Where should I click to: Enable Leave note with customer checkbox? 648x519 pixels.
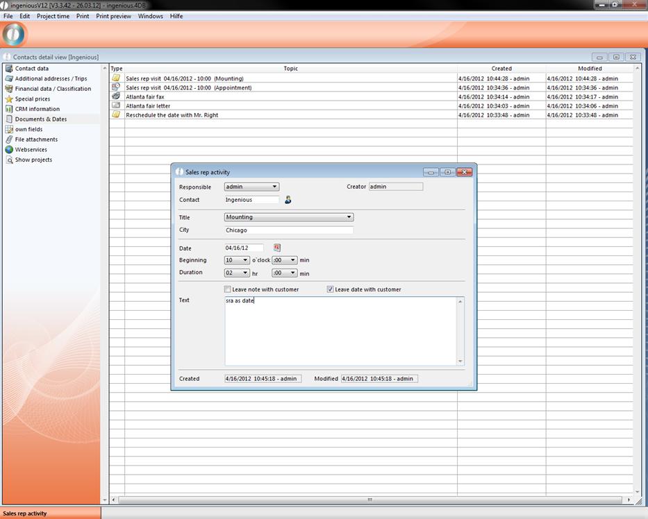pos(228,289)
